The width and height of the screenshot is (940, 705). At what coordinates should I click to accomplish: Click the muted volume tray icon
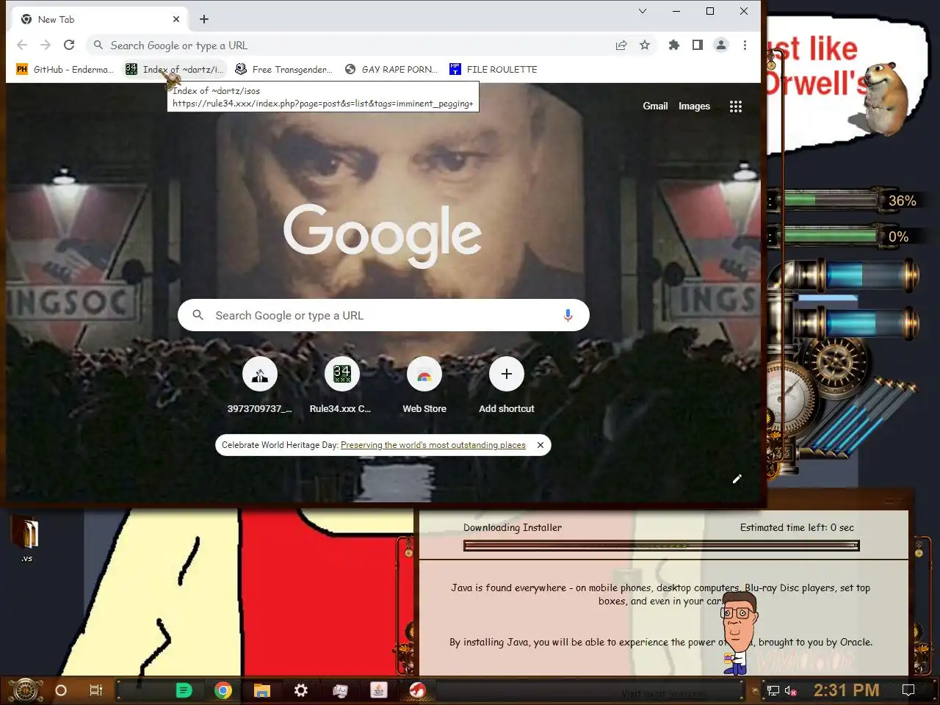click(791, 690)
